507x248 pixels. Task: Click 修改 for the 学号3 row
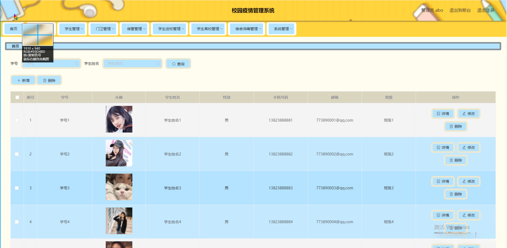469,181
